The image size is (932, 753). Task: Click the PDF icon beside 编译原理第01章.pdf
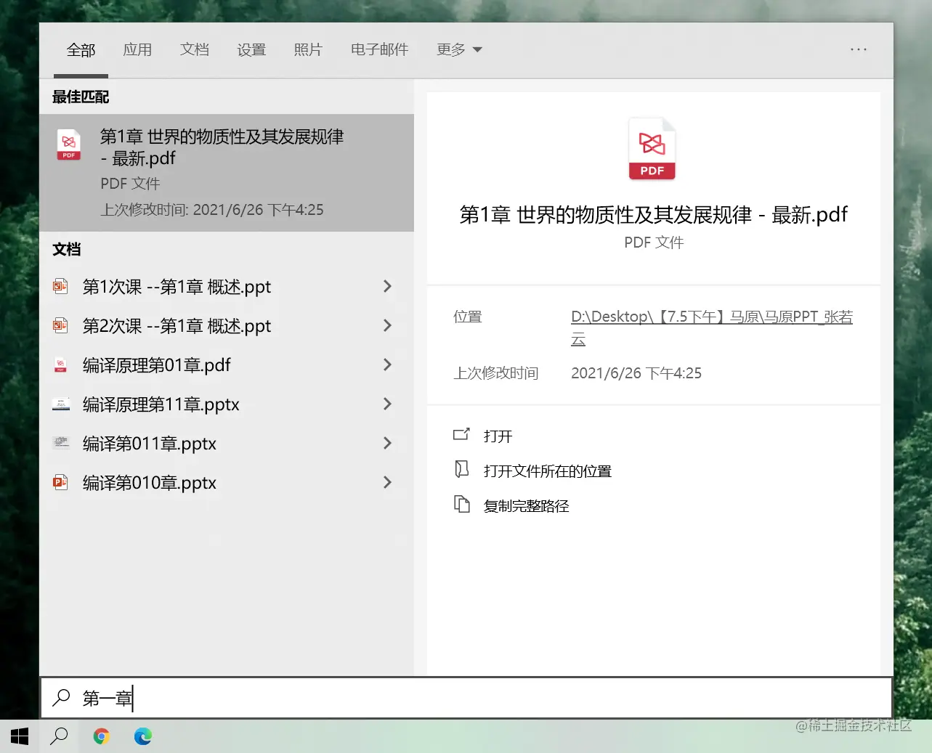coord(62,365)
